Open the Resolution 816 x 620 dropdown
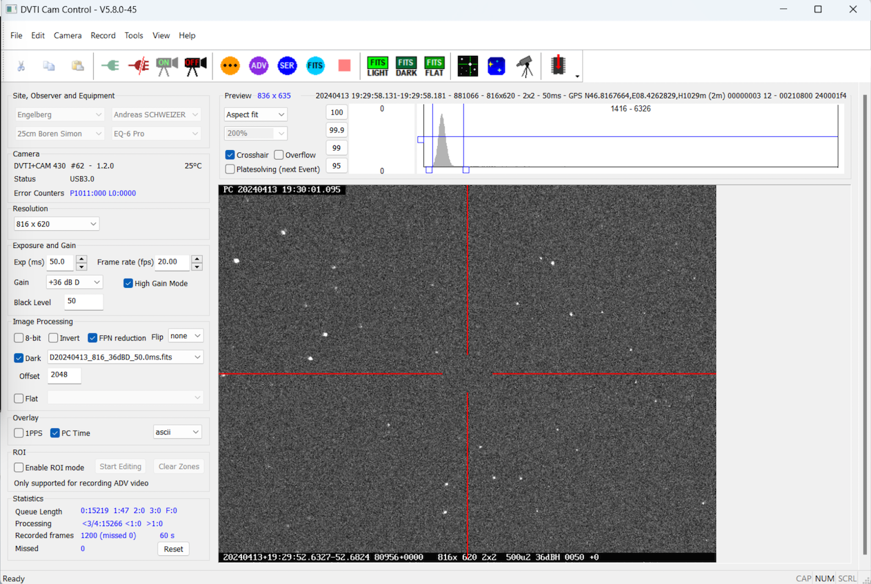871x584 pixels. coord(57,224)
